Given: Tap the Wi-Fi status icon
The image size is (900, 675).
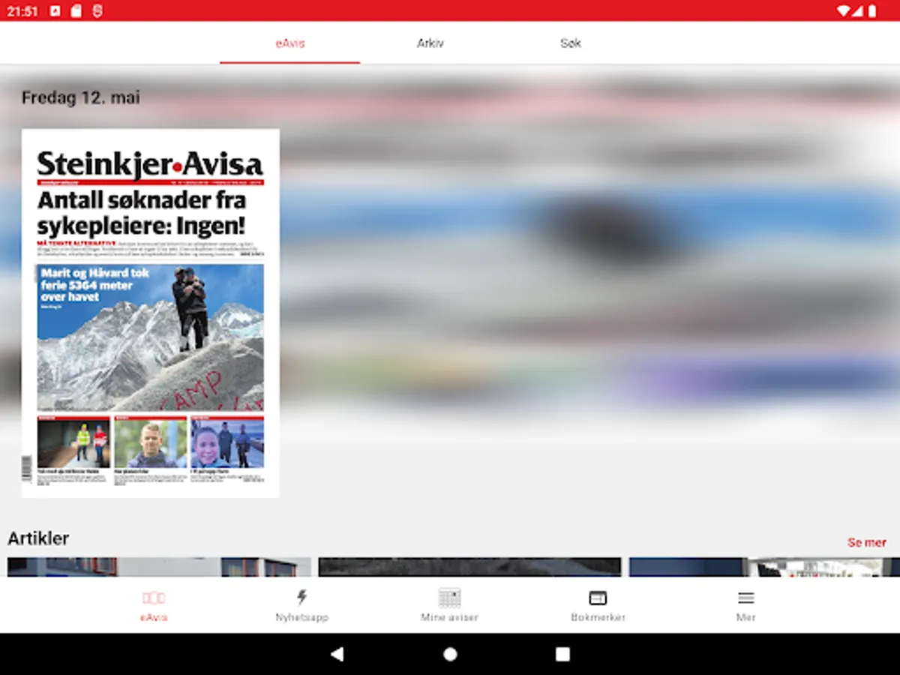Looking at the screenshot, I should point(844,10).
